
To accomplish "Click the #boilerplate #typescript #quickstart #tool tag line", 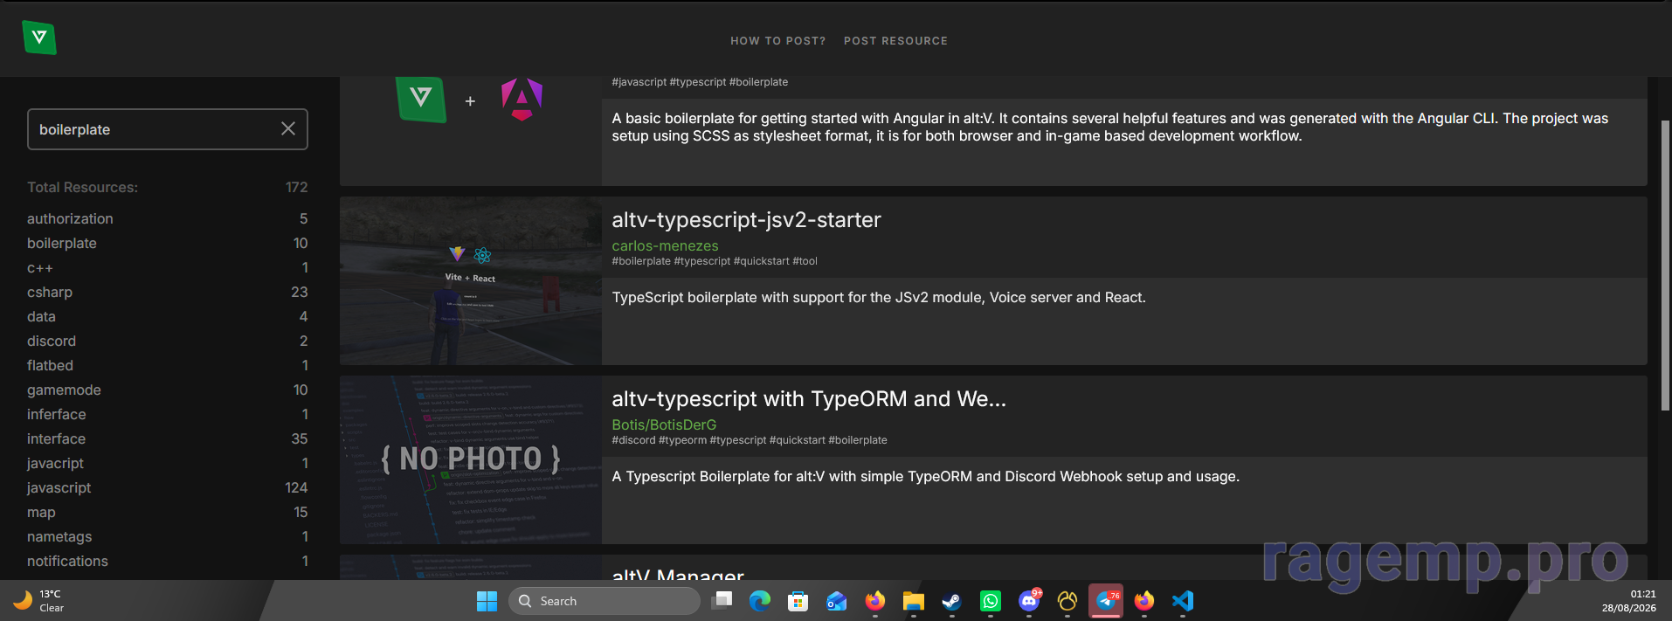I will (715, 261).
